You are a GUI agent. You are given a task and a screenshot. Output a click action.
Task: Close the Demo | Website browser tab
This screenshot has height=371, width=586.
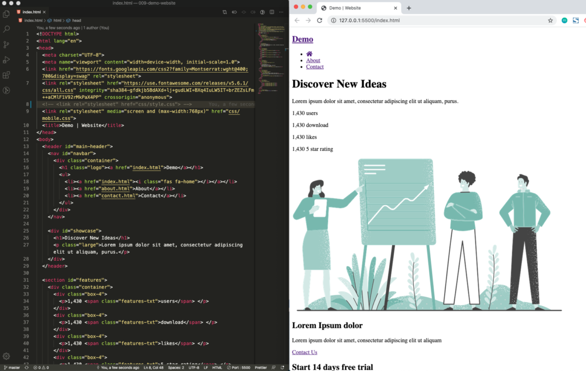tap(395, 8)
